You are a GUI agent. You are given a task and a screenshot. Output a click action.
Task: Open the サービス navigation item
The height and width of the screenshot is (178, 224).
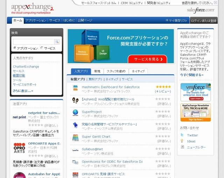(x=55, y=20)
